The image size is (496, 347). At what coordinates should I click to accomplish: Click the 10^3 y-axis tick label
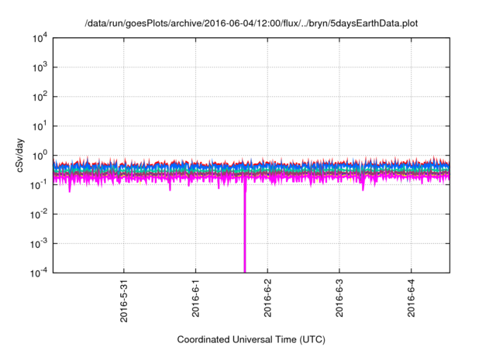(x=40, y=67)
